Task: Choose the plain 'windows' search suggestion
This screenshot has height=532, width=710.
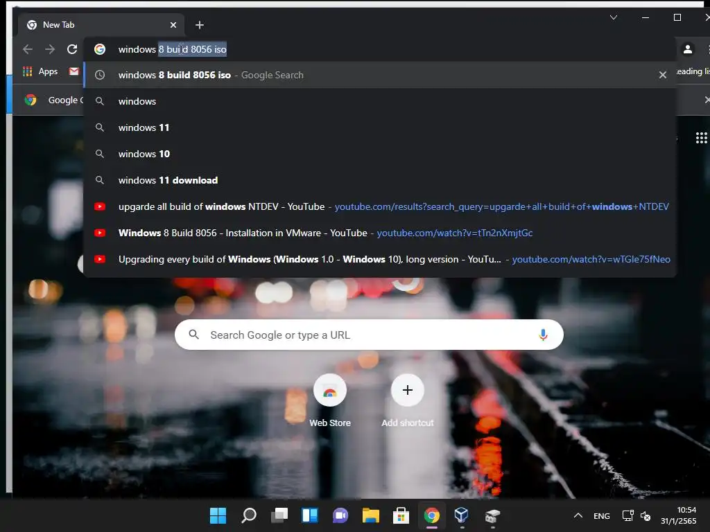Action: click(x=381, y=101)
